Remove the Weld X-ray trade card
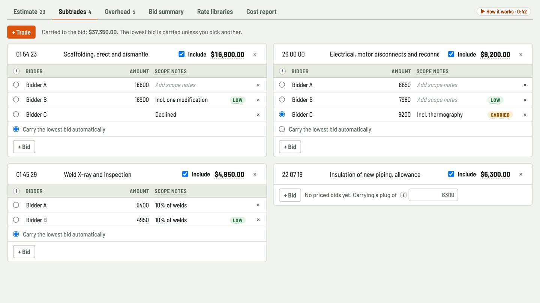This screenshot has height=303, width=540. (x=255, y=174)
